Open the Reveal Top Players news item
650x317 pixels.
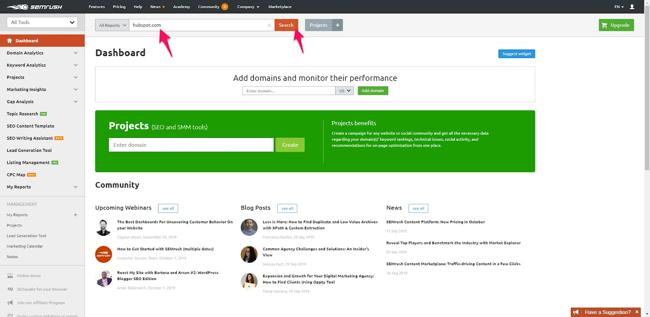click(x=453, y=243)
